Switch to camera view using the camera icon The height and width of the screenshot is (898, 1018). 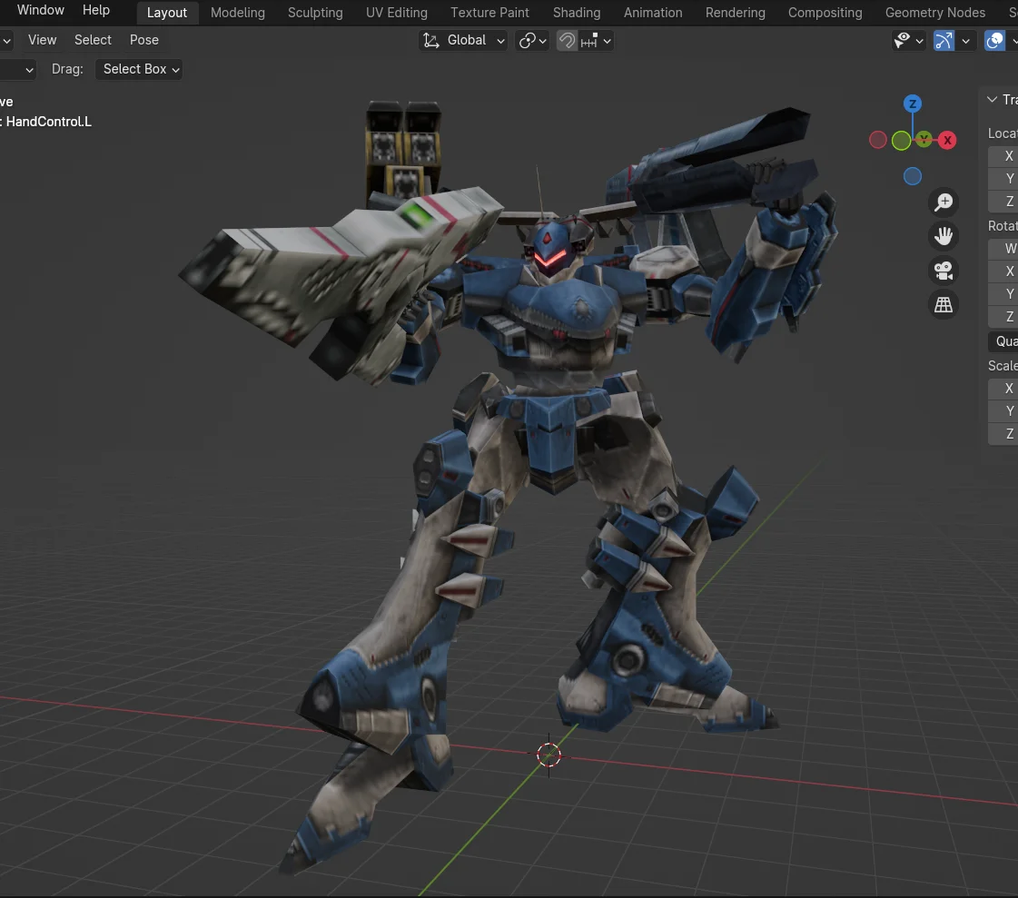944,271
